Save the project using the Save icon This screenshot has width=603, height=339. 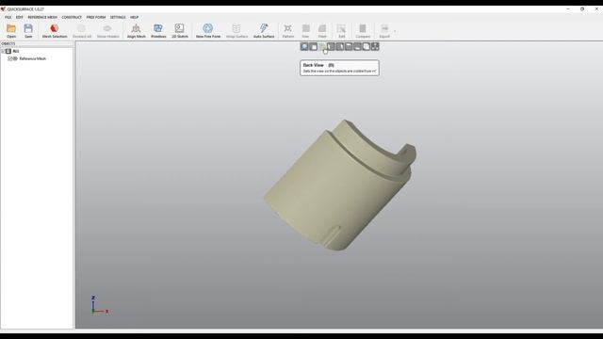28,31
